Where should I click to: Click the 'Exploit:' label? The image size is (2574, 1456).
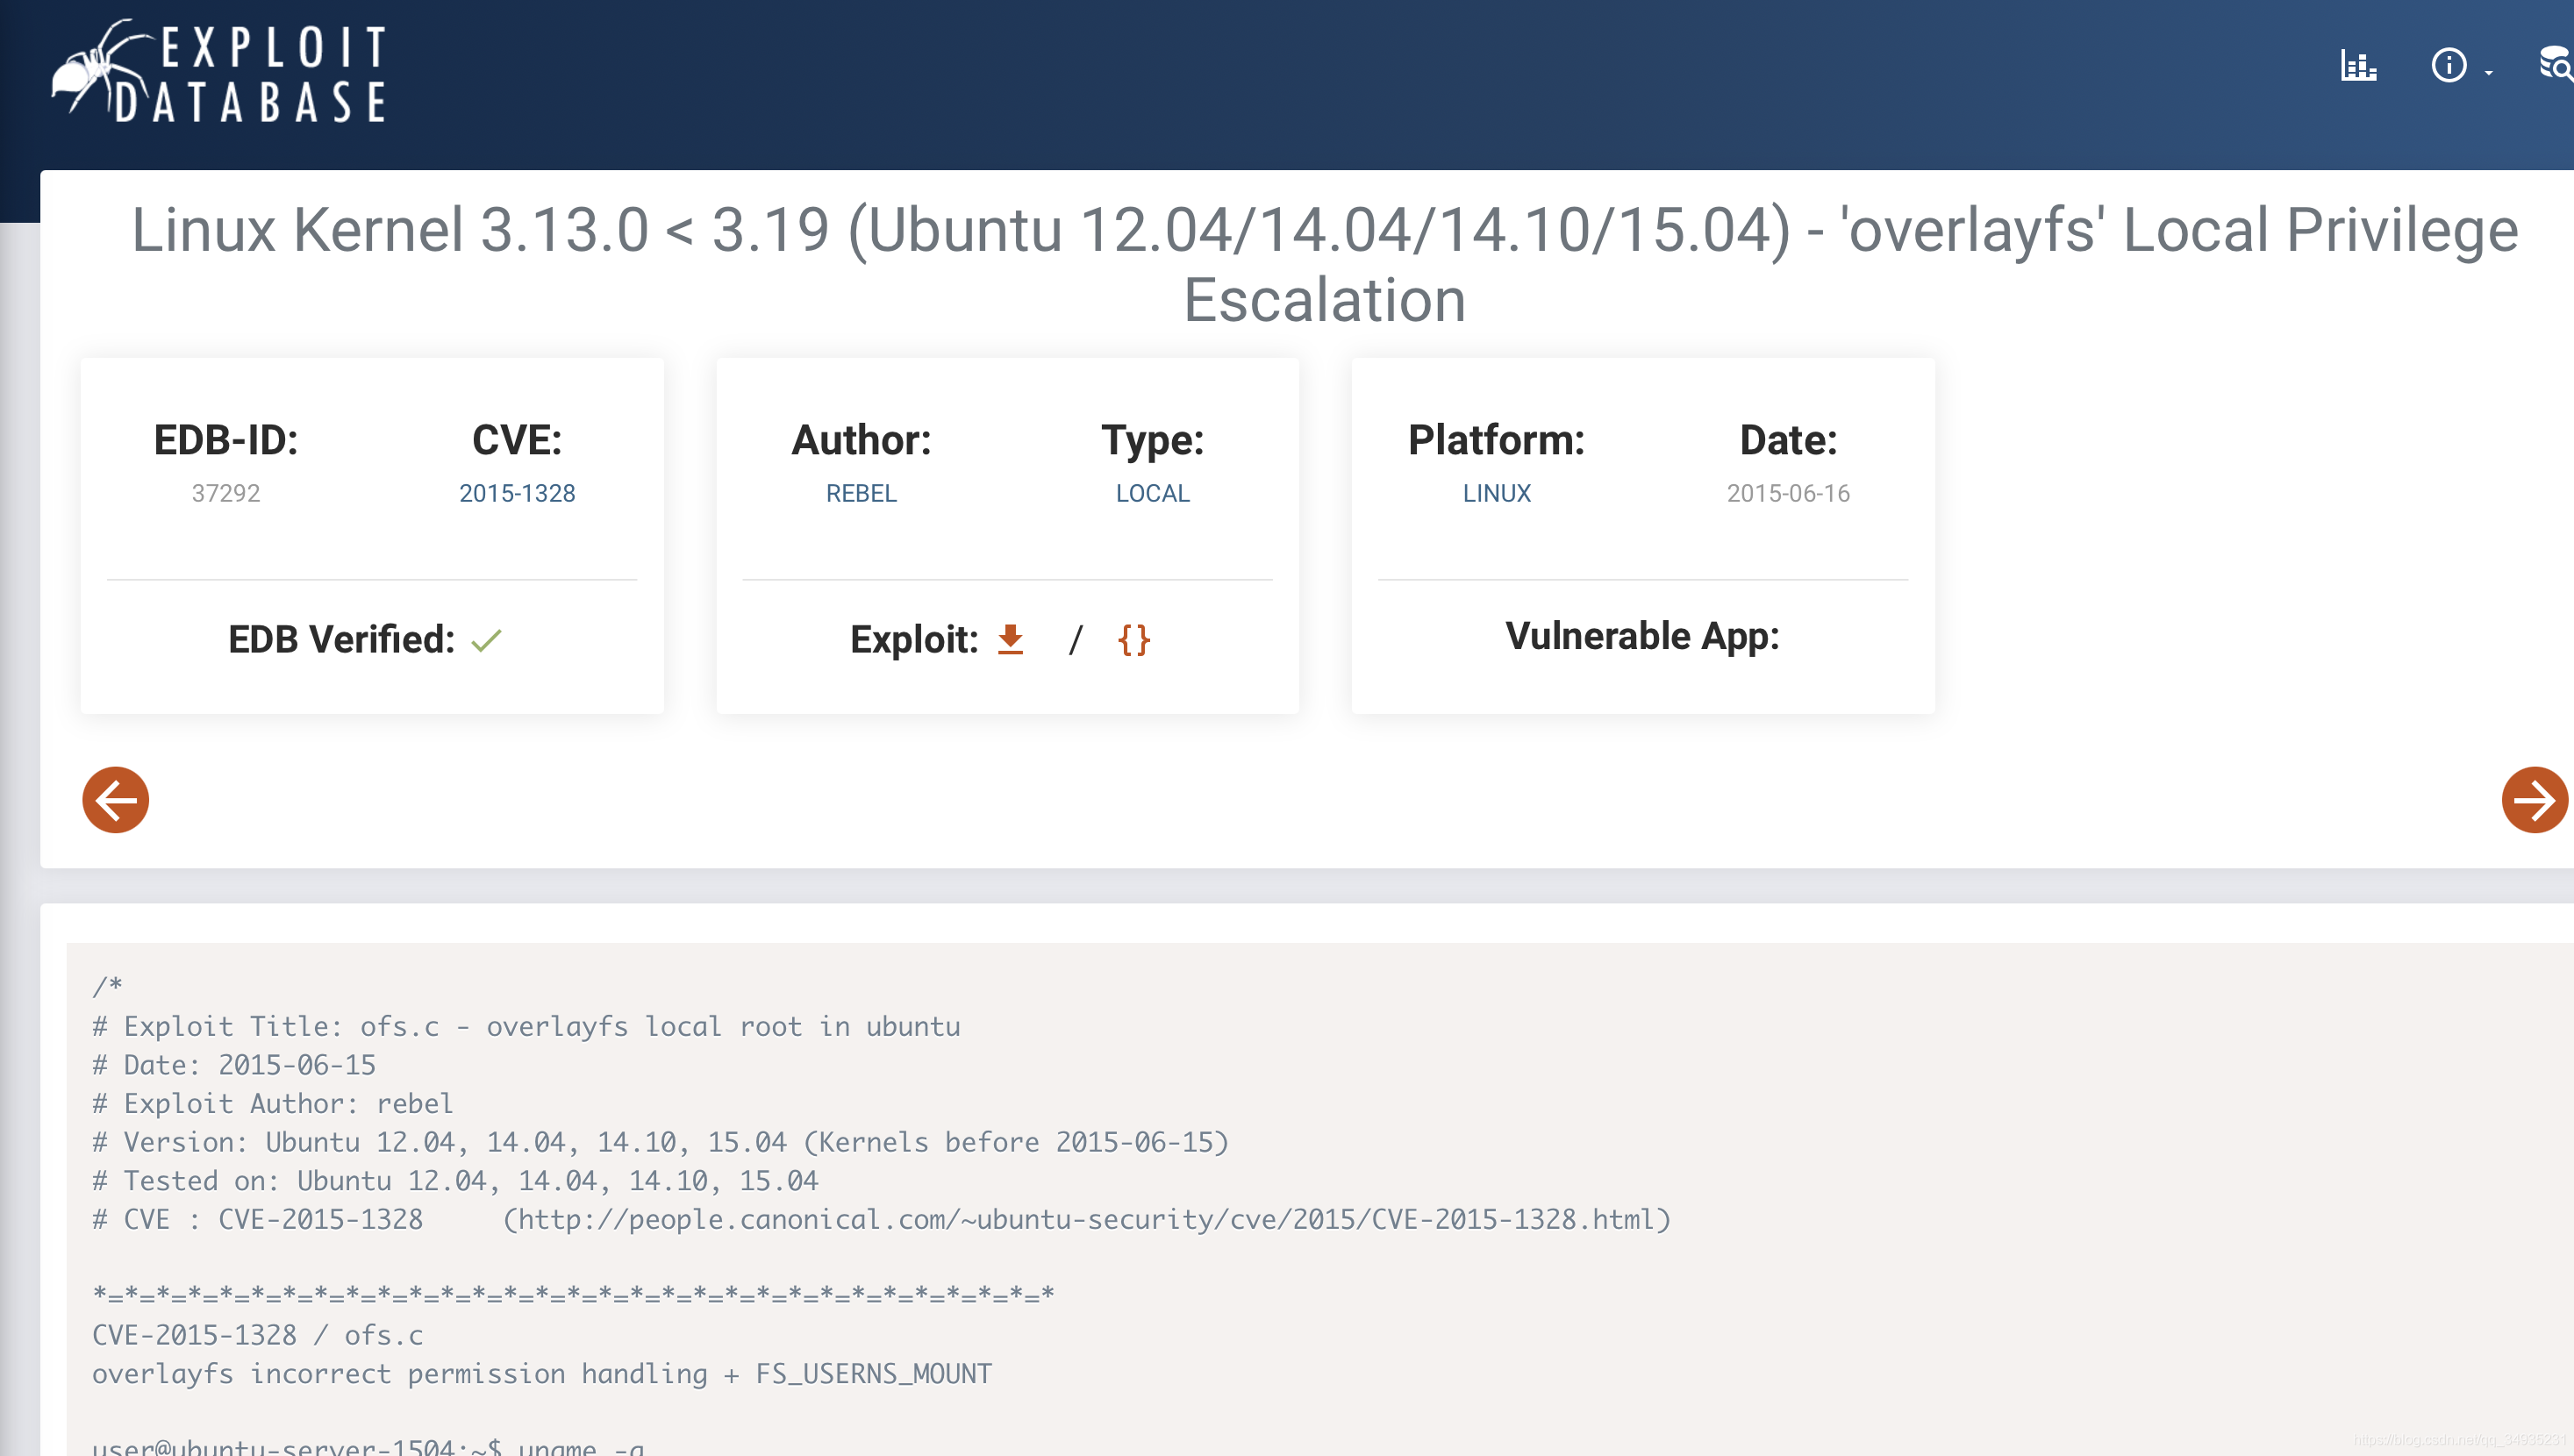click(x=914, y=639)
